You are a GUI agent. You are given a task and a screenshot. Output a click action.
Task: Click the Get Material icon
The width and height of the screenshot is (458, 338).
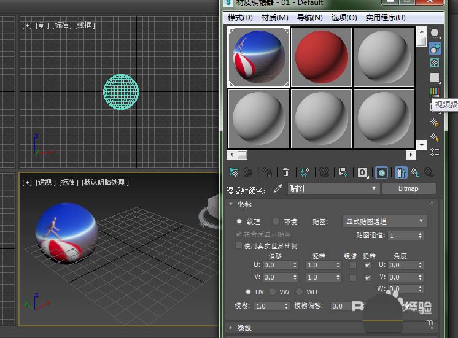tap(234, 172)
